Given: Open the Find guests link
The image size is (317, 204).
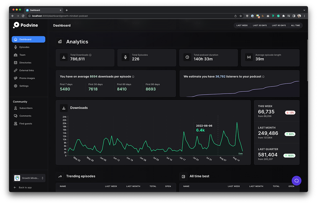Looking at the screenshot, I should 25,123.
